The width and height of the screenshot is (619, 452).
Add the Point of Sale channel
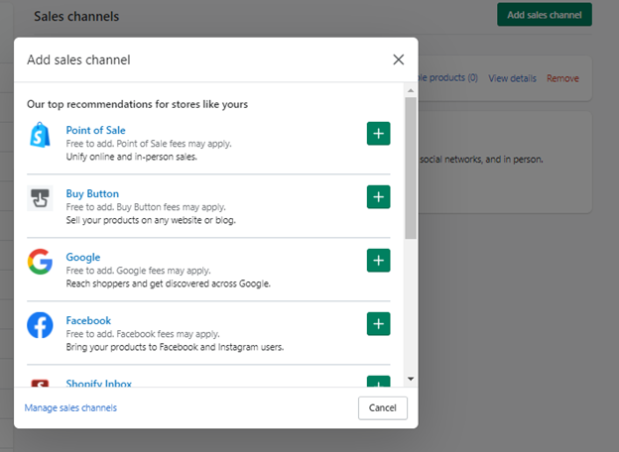[378, 134]
